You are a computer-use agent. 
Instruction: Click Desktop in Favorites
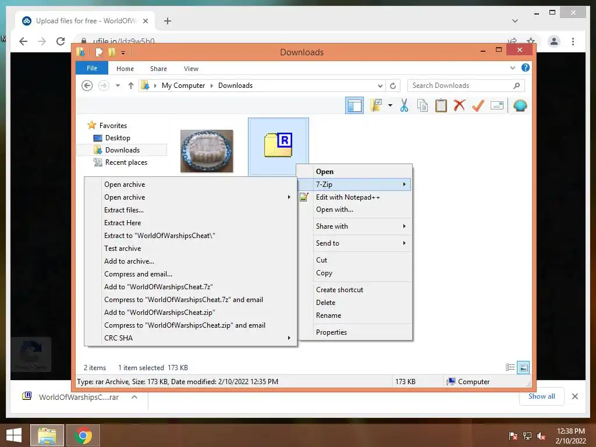pos(118,138)
